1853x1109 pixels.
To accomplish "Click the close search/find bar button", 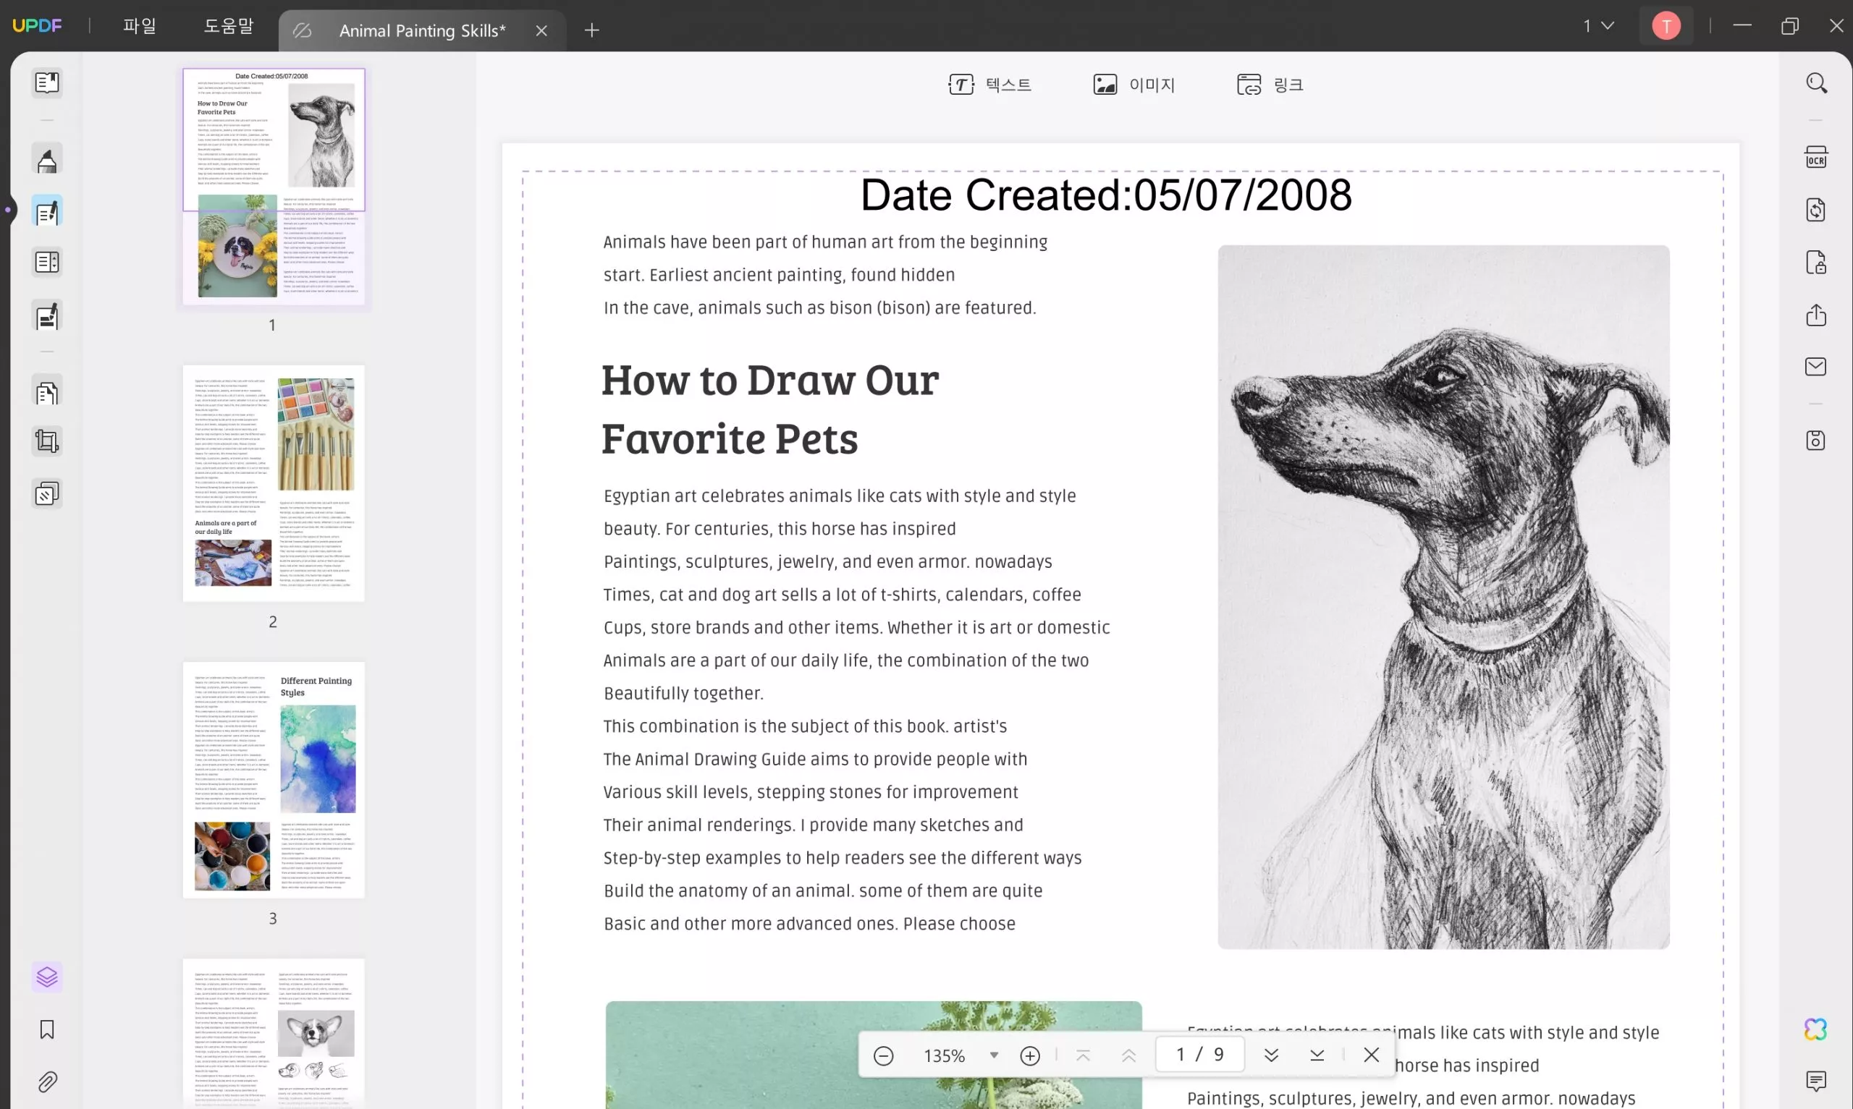I will 1372,1055.
